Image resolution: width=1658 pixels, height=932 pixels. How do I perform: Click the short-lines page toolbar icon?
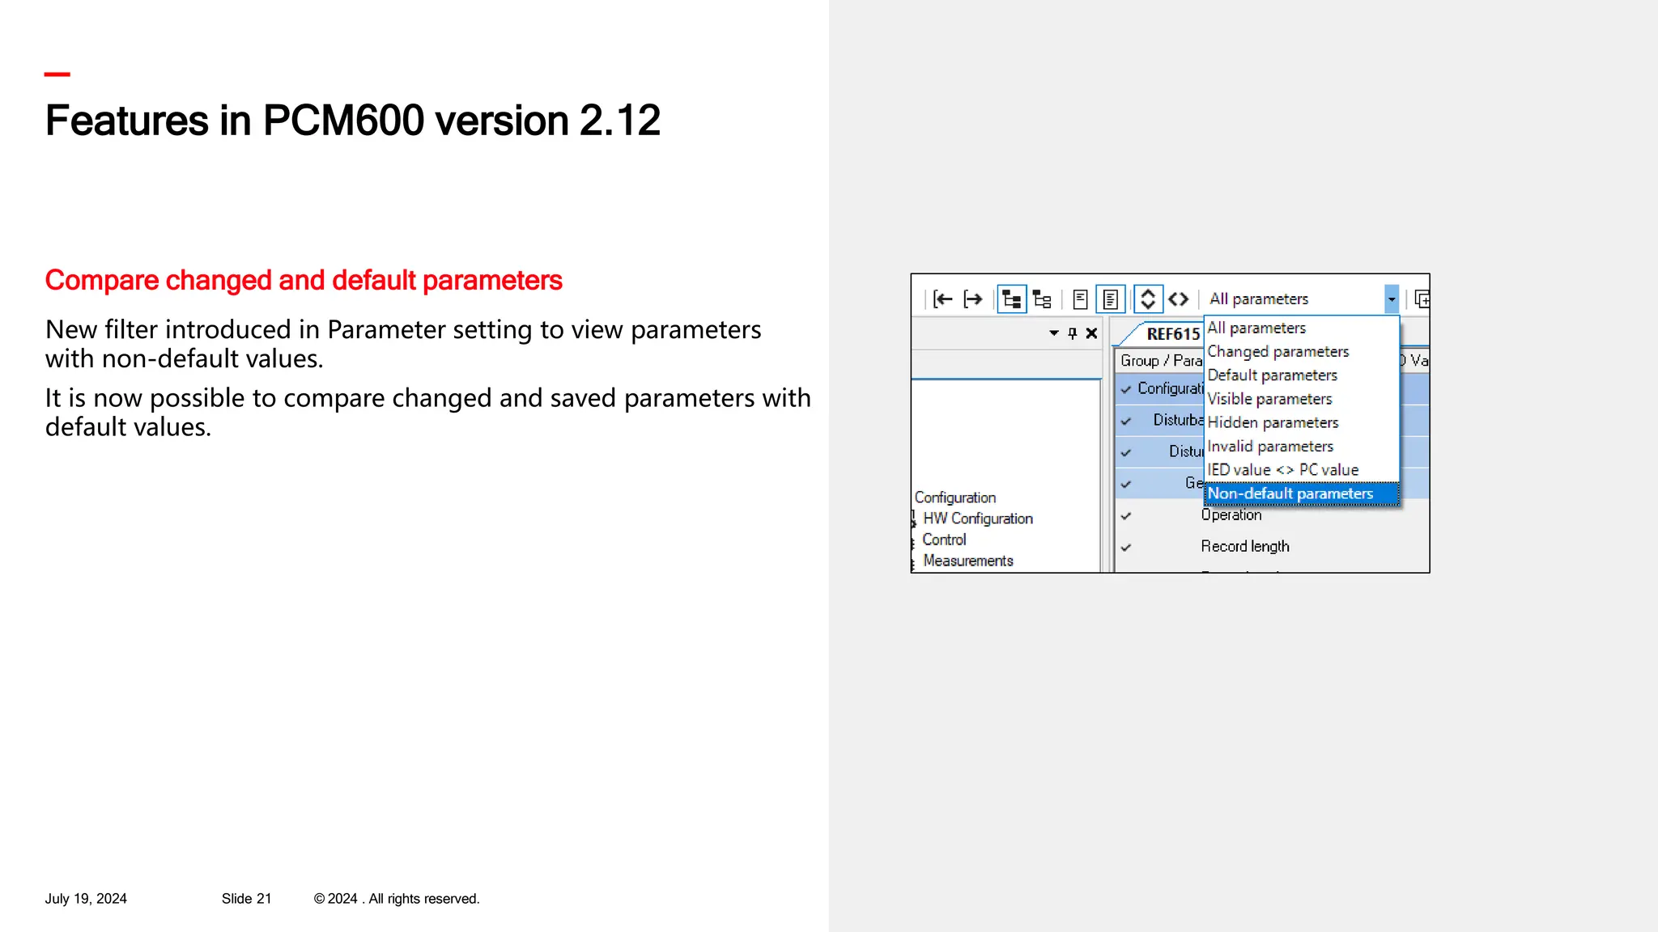pos(1080,299)
